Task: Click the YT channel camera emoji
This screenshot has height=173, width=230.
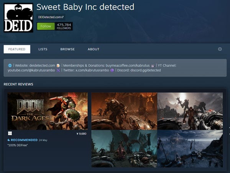Action: (153, 66)
